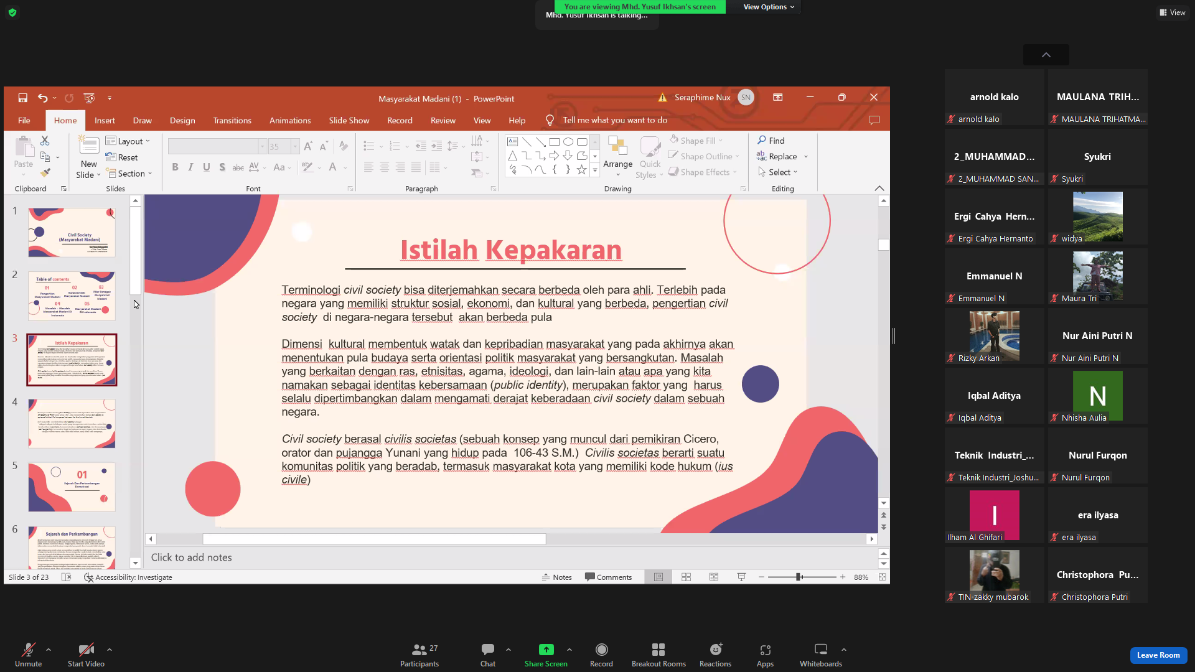This screenshot has width=1195, height=672.
Task: Click the Clear All Formatting icon
Action: 344,146
